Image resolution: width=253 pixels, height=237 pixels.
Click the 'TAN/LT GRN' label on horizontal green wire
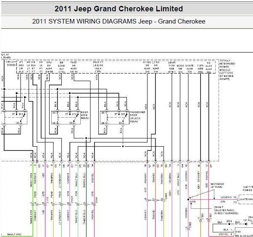14,234
